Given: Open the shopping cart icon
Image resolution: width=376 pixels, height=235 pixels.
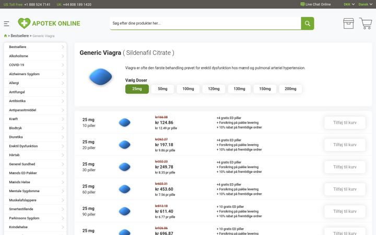Looking at the screenshot, I should tap(366, 23).
